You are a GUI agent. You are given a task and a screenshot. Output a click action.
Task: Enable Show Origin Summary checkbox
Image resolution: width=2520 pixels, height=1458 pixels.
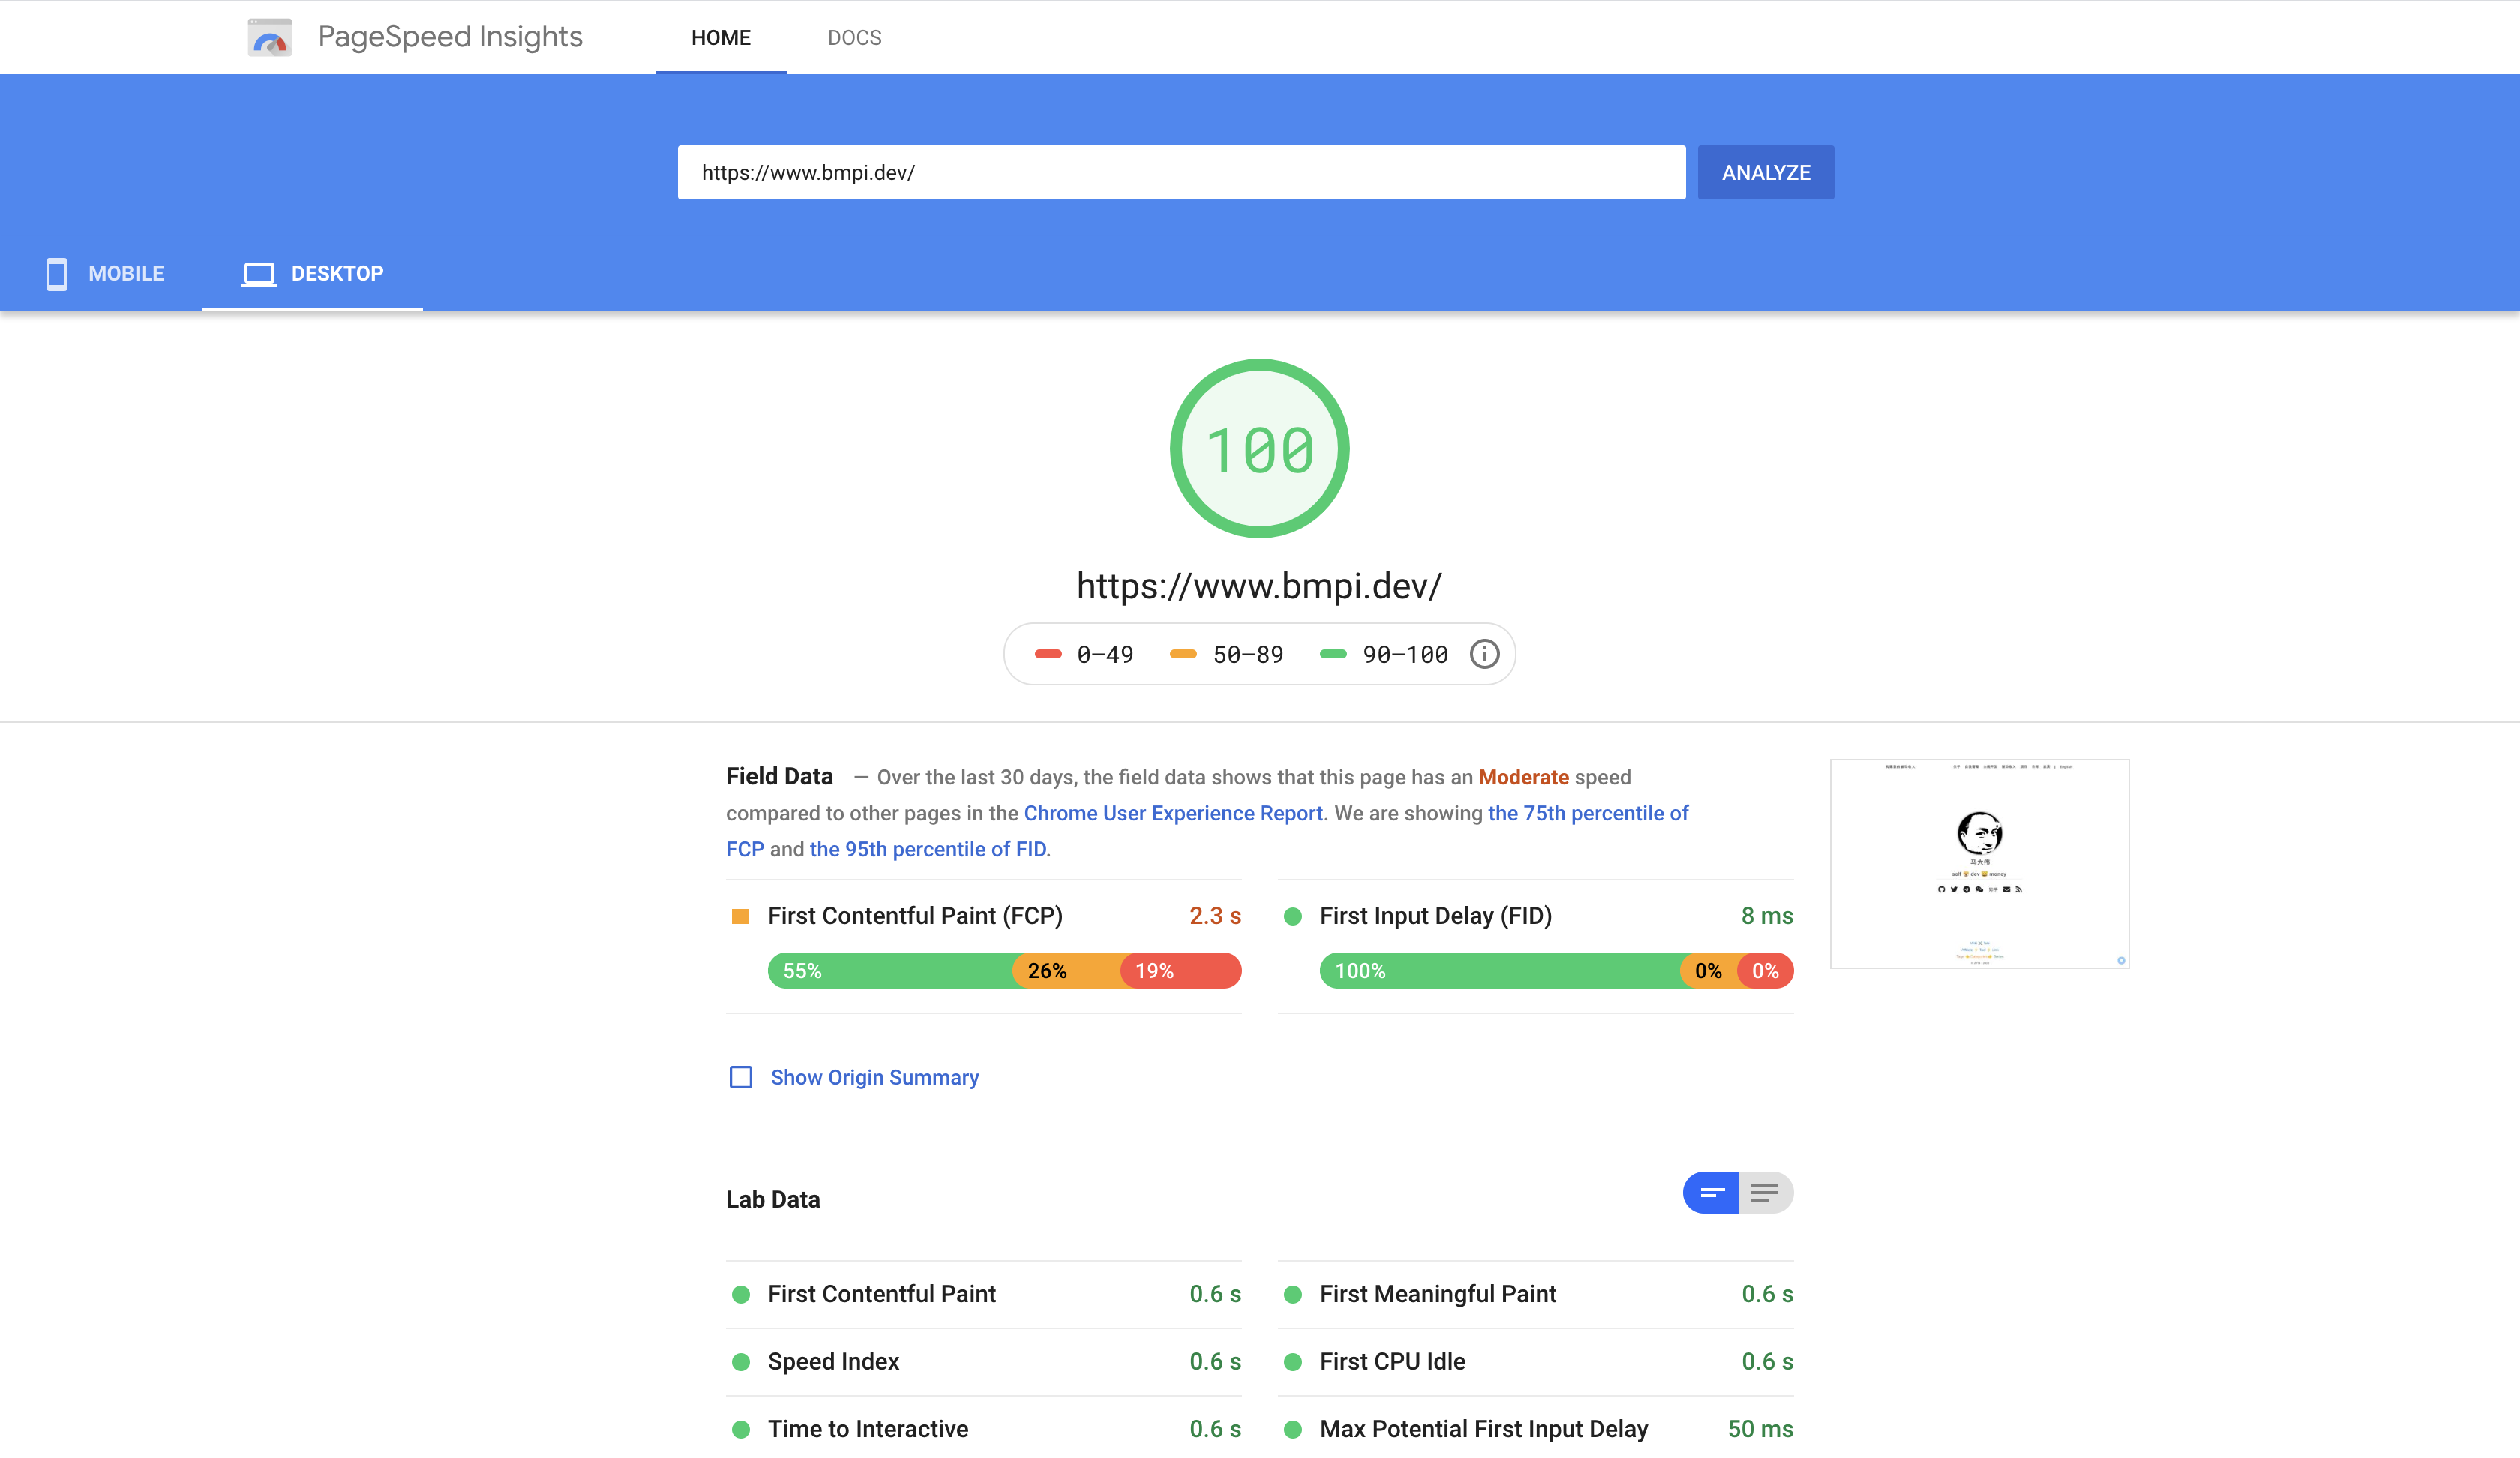[741, 1077]
